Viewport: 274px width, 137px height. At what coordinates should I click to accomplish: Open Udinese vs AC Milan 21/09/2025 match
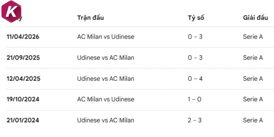tap(106, 58)
